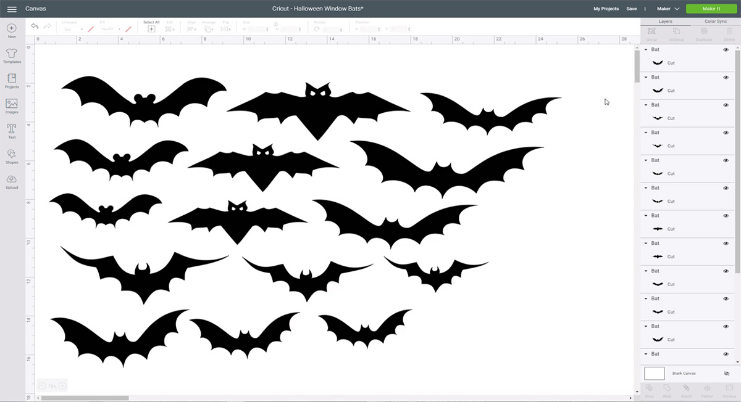This screenshot has width=741, height=402.
Task: Collapse the top Bat layer group
Action: click(x=645, y=49)
